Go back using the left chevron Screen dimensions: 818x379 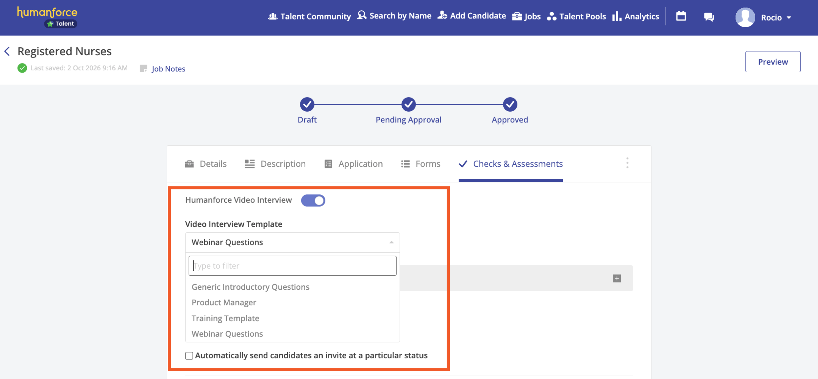click(x=7, y=51)
